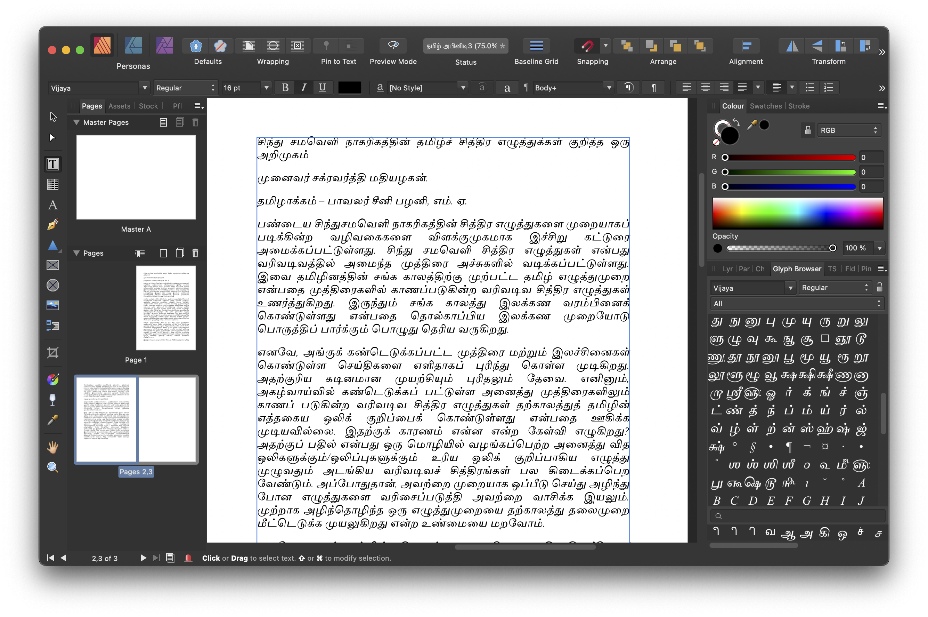Toggle underline formatting
This screenshot has height=617, width=928.
tap(323, 87)
